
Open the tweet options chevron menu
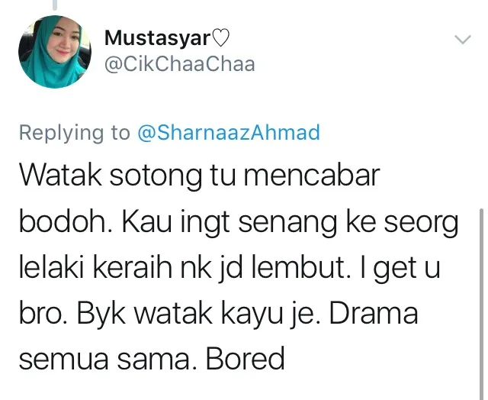click(x=462, y=40)
